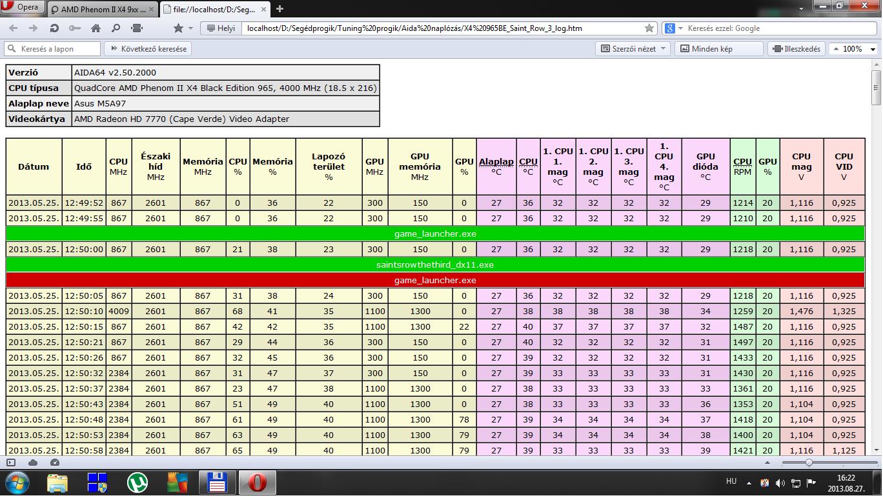Screen dimensions: 883x498
Task: Click the GPU dióda °C header
Action: click(705, 166)
